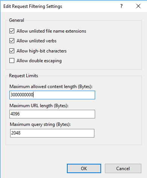
Task: Click the 'Allow unlisted file name extensions' label text
Action: pyautogui.click(x=52, y=31)
